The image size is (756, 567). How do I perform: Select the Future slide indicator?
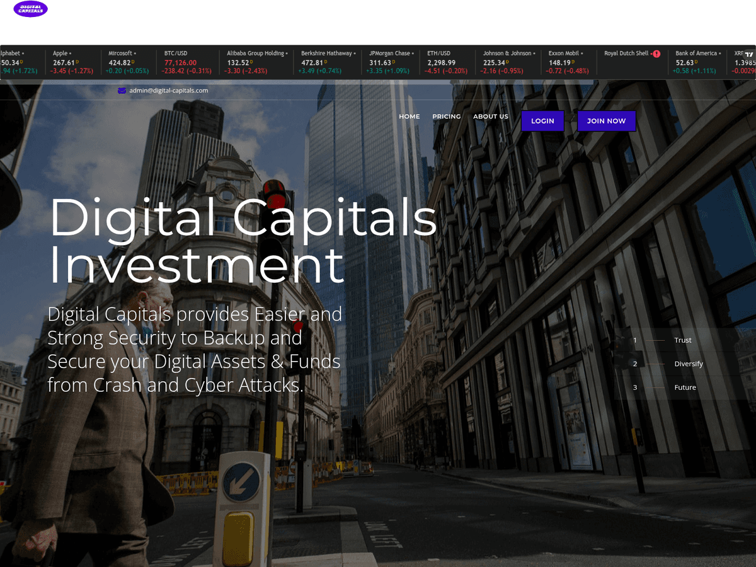pyautogui.click(x=685, y=387)
